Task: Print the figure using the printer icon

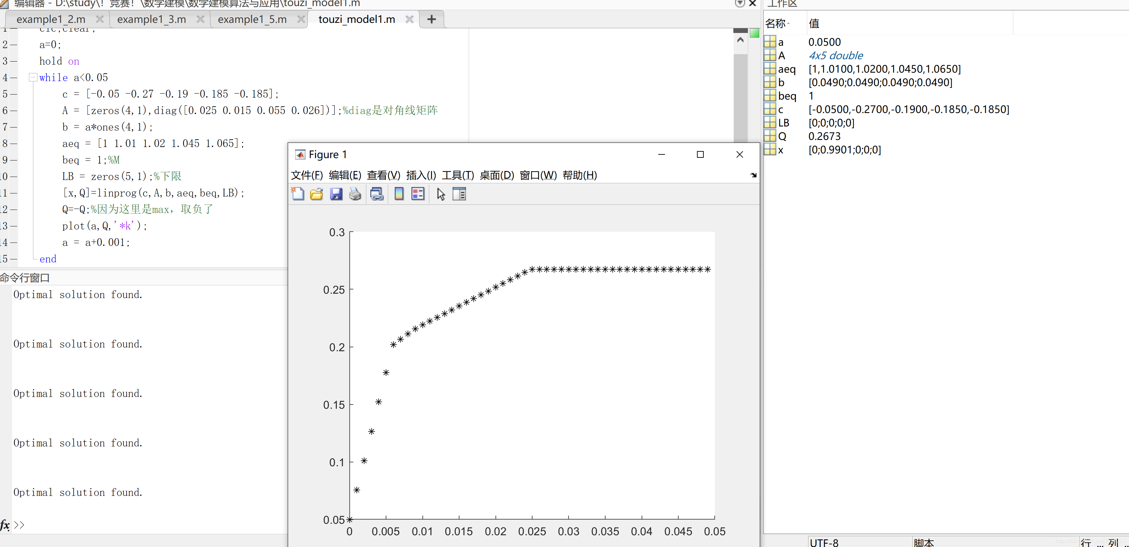Action: pyautogui.click(x=355, y=193)
